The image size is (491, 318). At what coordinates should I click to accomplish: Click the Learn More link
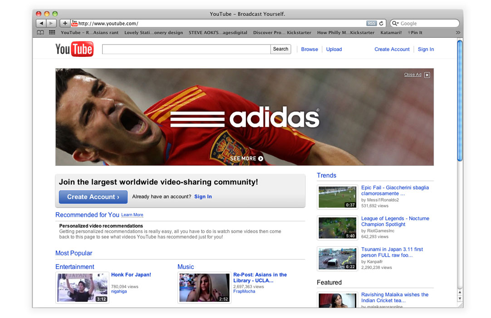click(x=132, y=215)
